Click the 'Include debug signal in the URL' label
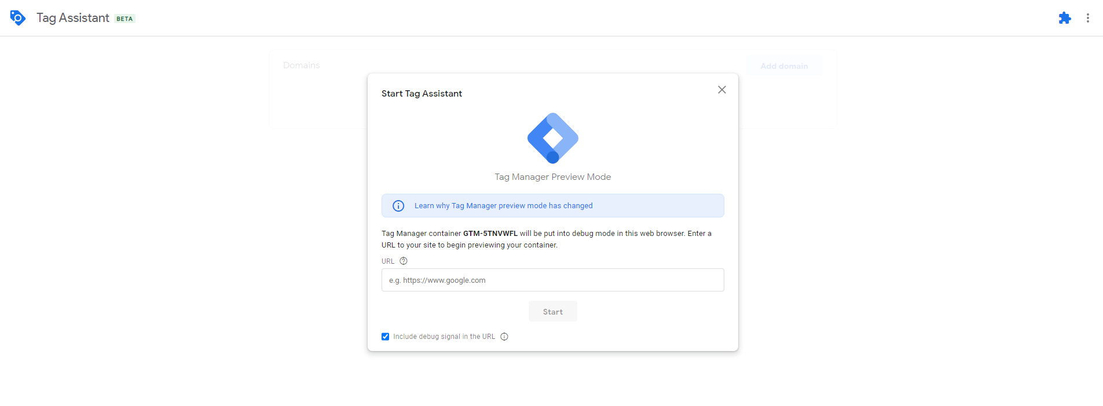 444,337
